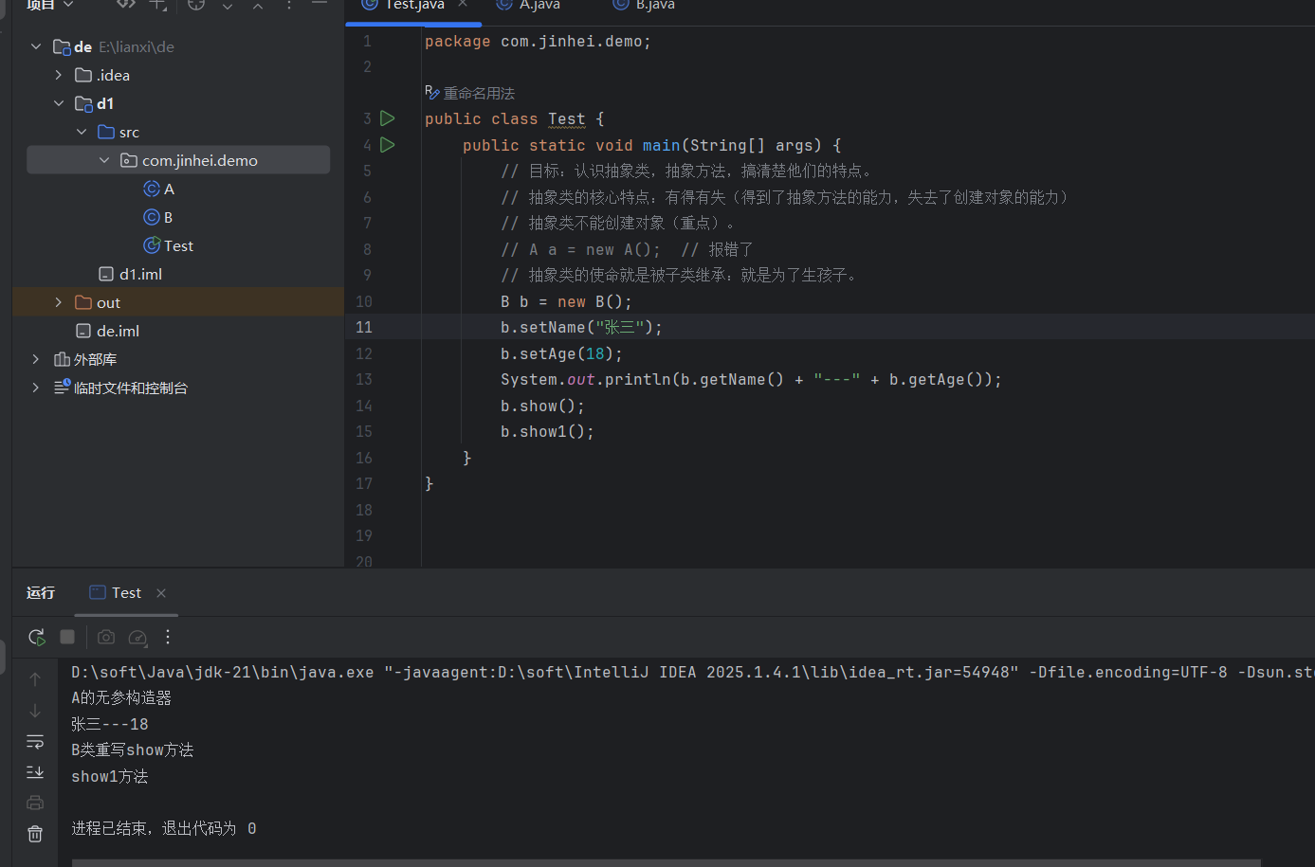Click console output 'show1方法'
Screen dimensions: 1315x867
[x=110, y=777]
